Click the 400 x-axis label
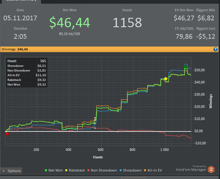The image size is (220, 179). pyautogui.click(x=68, y=150)
